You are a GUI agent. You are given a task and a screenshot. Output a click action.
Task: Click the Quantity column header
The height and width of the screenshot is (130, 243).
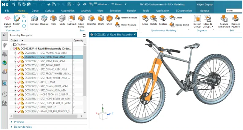pyautogui.click(x=78, y=40)
